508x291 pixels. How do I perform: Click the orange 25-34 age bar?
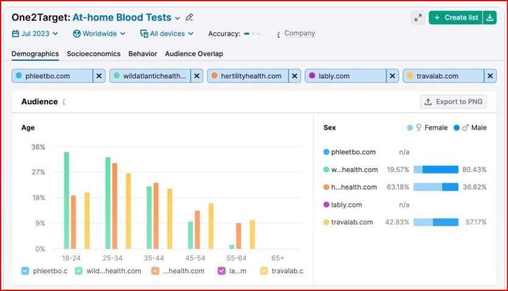[115, 206]
